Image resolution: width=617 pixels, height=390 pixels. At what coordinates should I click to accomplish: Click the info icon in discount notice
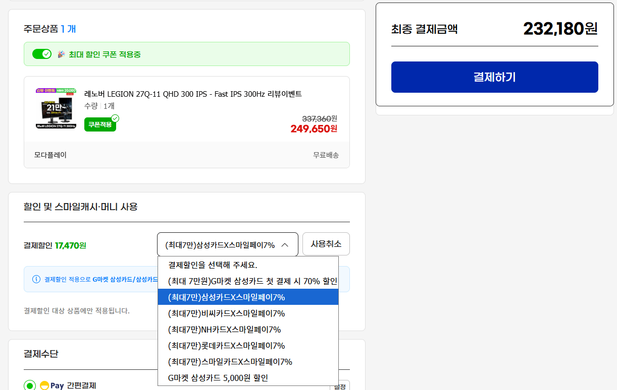tap(36, 279)
